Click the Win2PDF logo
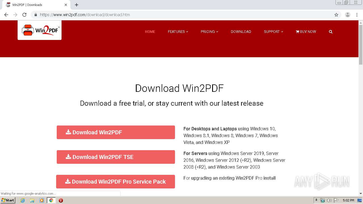Image resolution: width=363 pixels, height=204 pixels. click(40, 30)
